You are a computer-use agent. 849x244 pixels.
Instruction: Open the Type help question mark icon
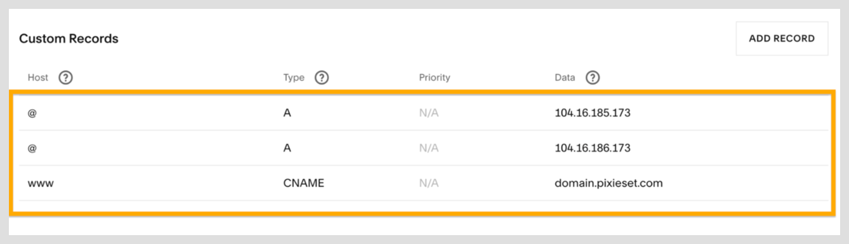(322, 78)
